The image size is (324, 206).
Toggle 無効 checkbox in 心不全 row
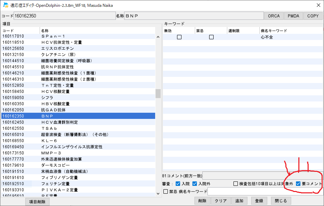pos(179,37)
